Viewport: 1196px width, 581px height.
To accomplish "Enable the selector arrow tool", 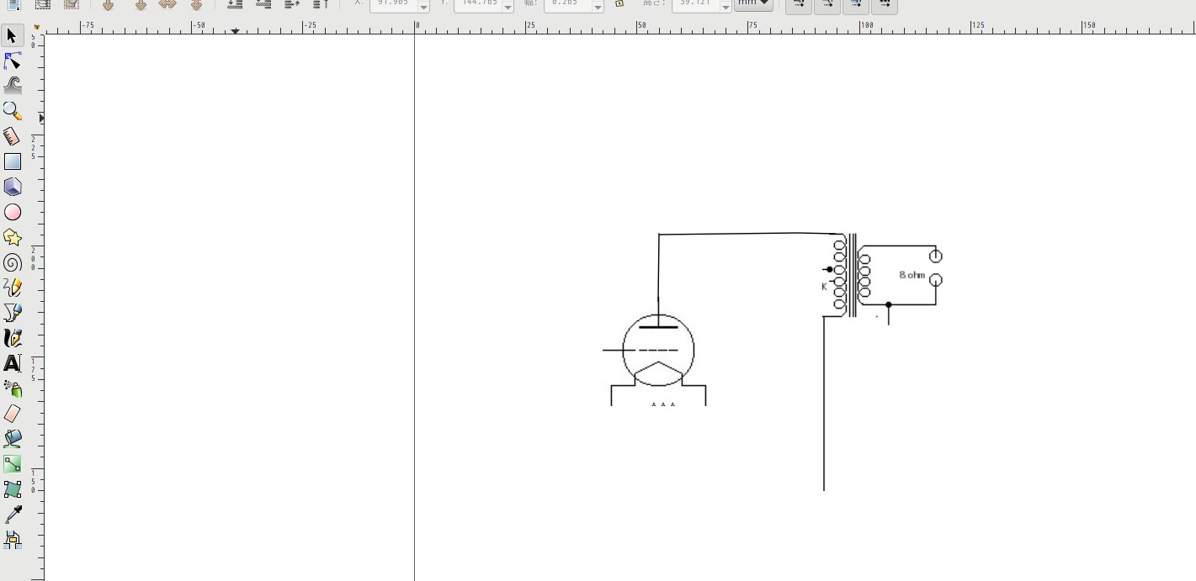I will coord(12,36).
